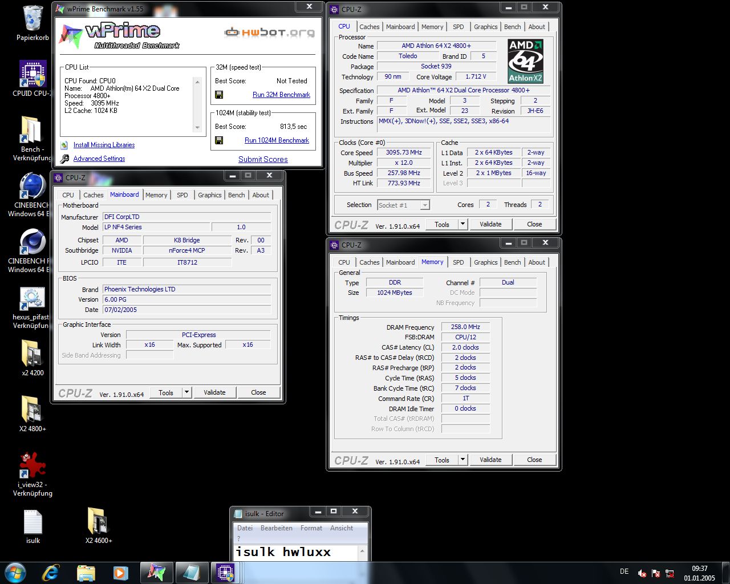Open the CPUID CPU-Z desktop shortcut

(x=33, y=74)
